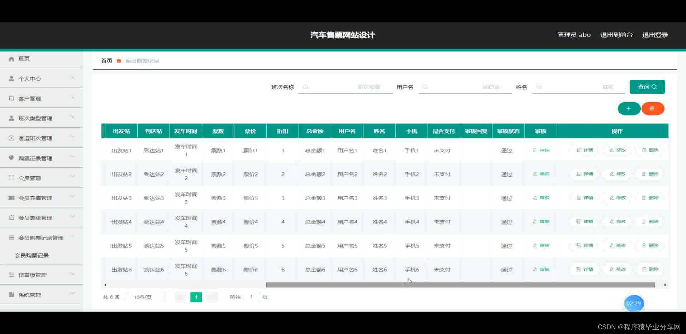Click 退出到前台 in header
This screenshot has width=686, height=334.
616,35
